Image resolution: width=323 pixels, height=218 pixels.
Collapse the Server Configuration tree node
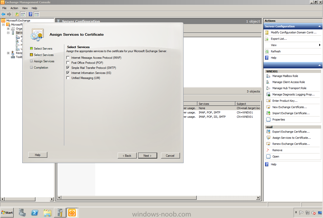point(8,33)
